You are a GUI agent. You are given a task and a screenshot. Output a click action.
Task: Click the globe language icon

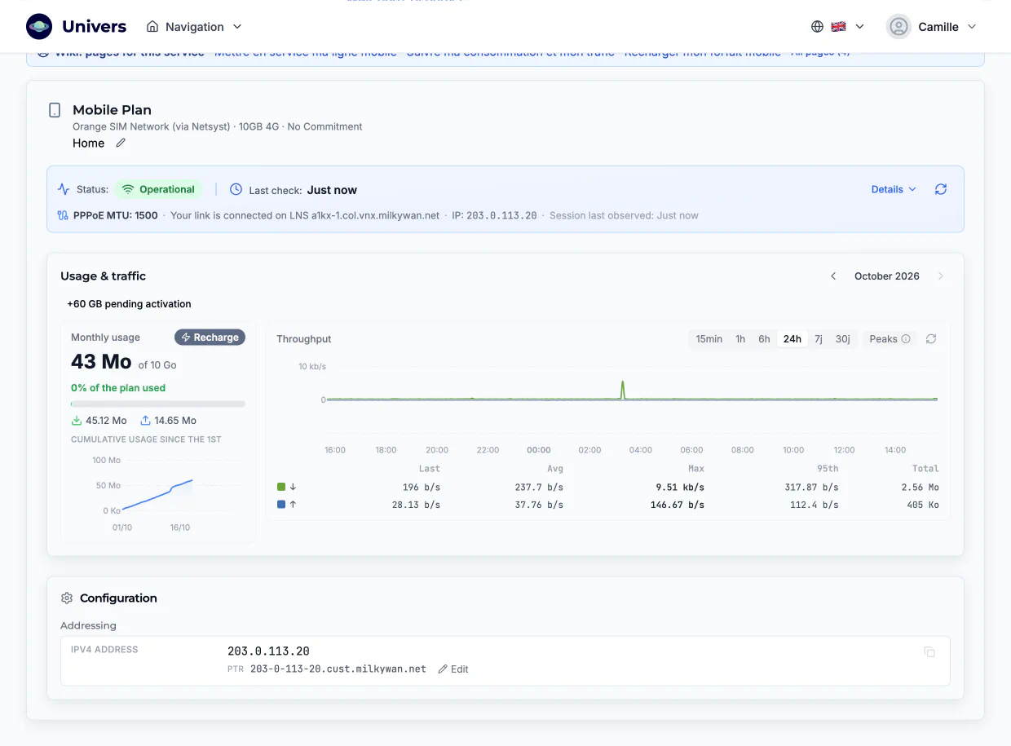pos(817,27)
